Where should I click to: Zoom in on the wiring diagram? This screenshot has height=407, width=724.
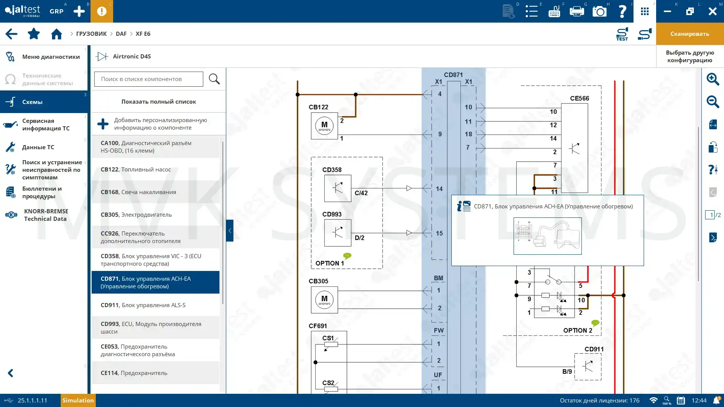(713, 79)
